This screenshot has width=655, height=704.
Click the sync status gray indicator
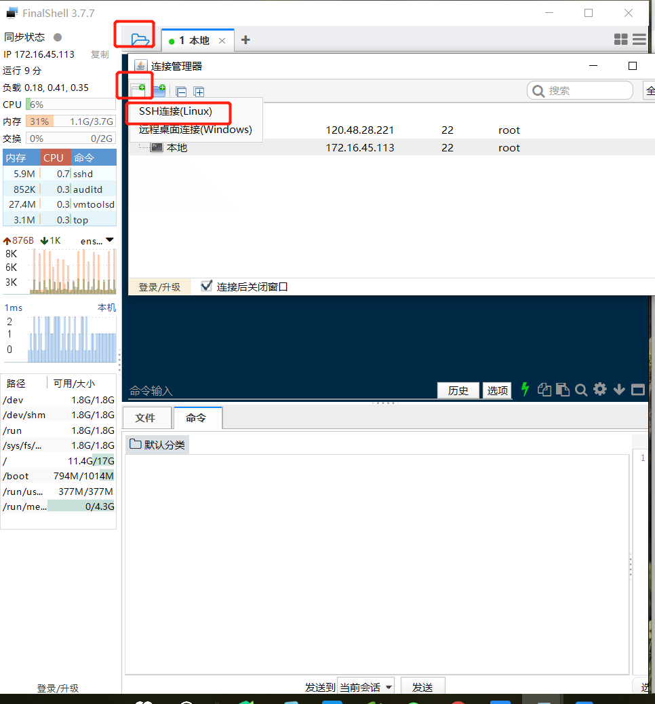click(x=58, y=37)
